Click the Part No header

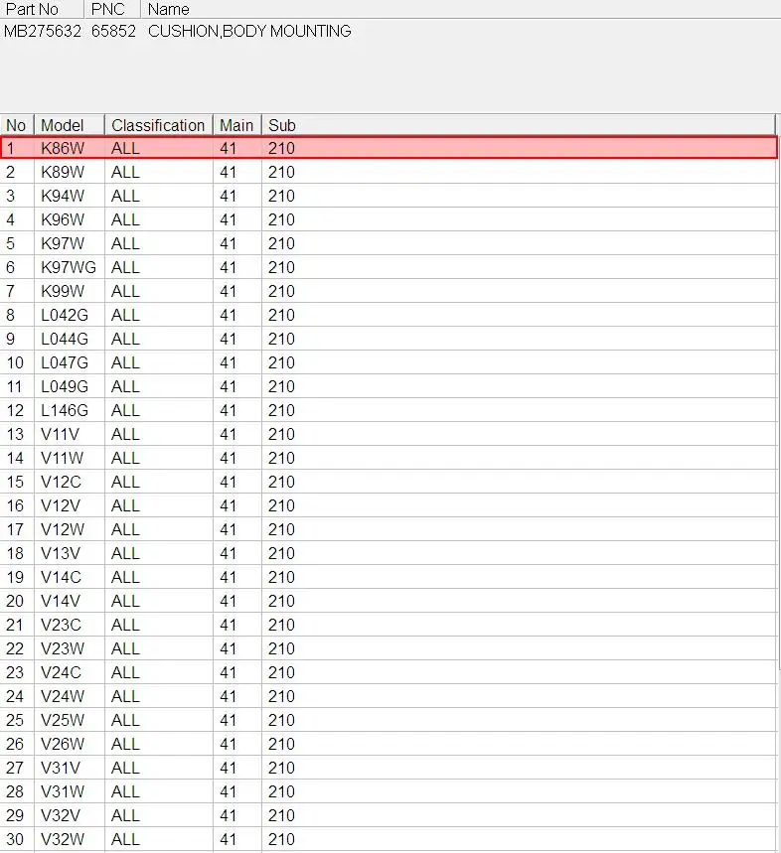click(42, 9)
